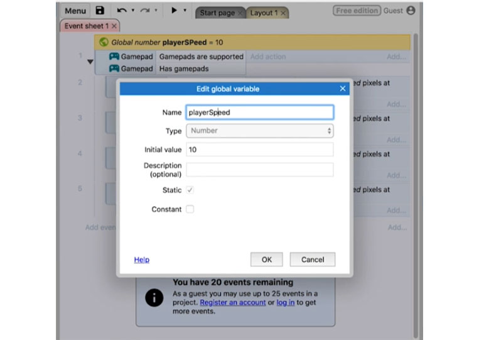This screenshot has height=340, width=479.
Task: Open the Undo history dropdown arrow
Action: [x=133, y=11]
